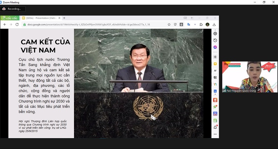Open a new browser tab
The height and width of the screenshot is (149, 278).
64,18
